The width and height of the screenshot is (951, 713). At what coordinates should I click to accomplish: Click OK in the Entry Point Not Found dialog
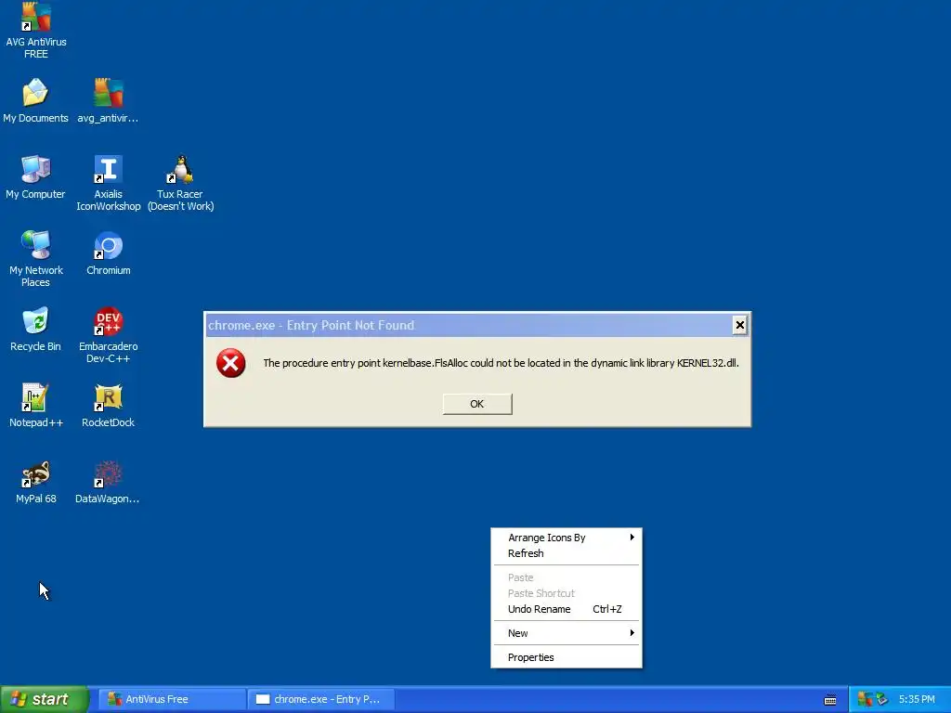click(477, 405)
